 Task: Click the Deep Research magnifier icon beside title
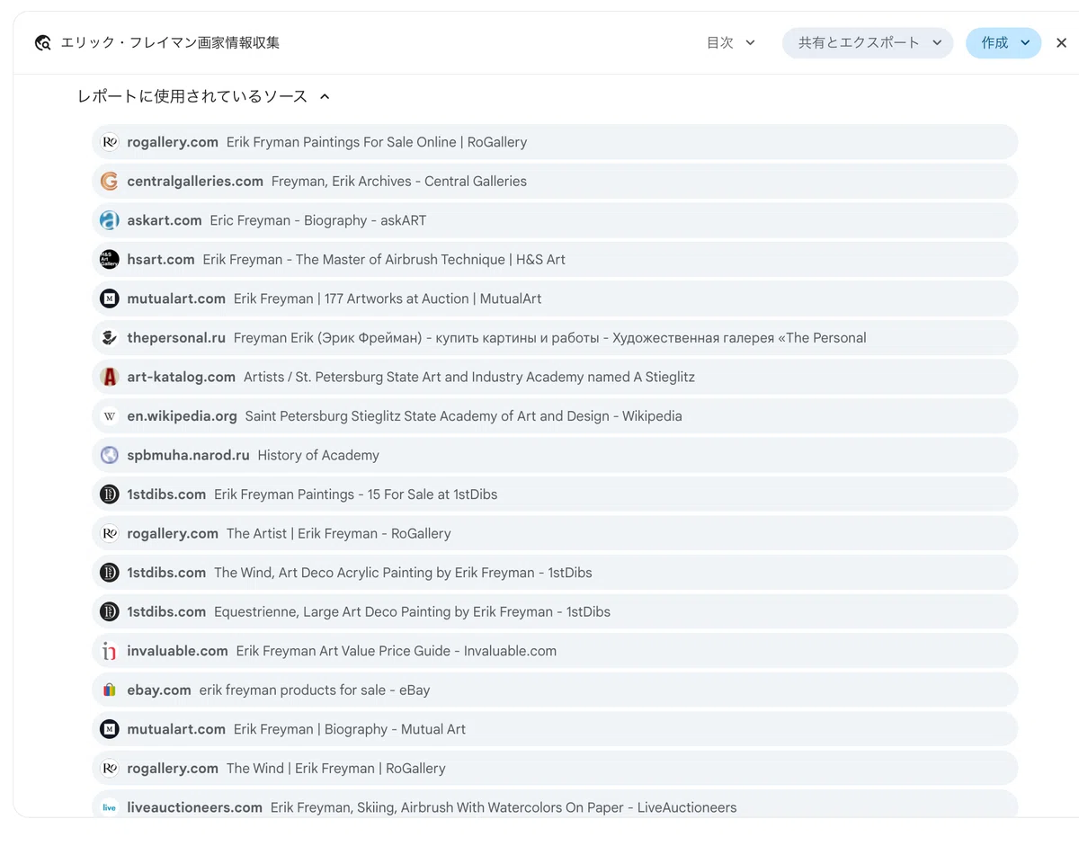(x=42, y=43)
